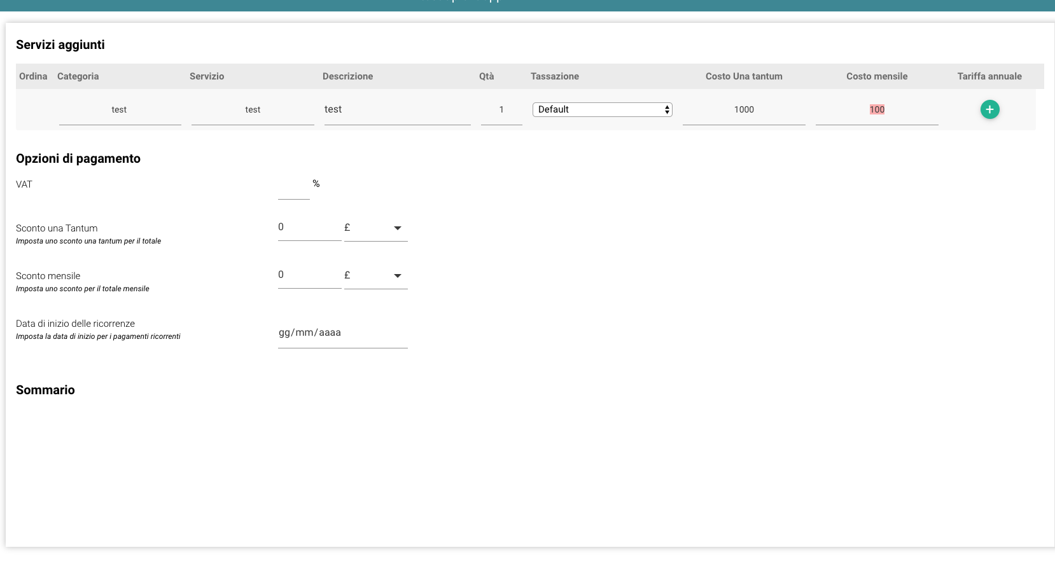The width and height of the screenshot is (1055, 564).
Task: Click the Qtà quantity field
Action: (501, 110)
